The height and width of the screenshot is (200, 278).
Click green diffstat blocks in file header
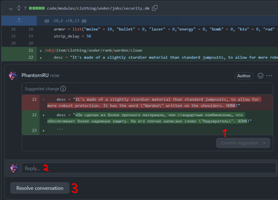pyautogui.click(x=37, y=8)
